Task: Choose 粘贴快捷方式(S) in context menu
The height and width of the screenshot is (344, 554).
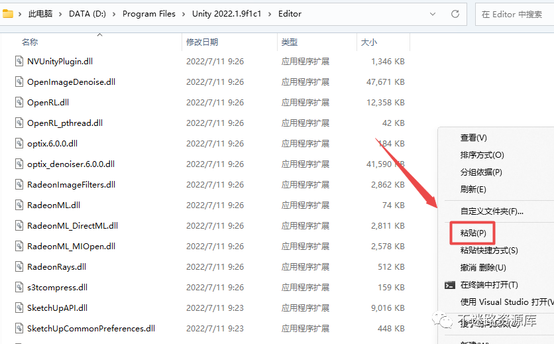Action: [489, 251]
